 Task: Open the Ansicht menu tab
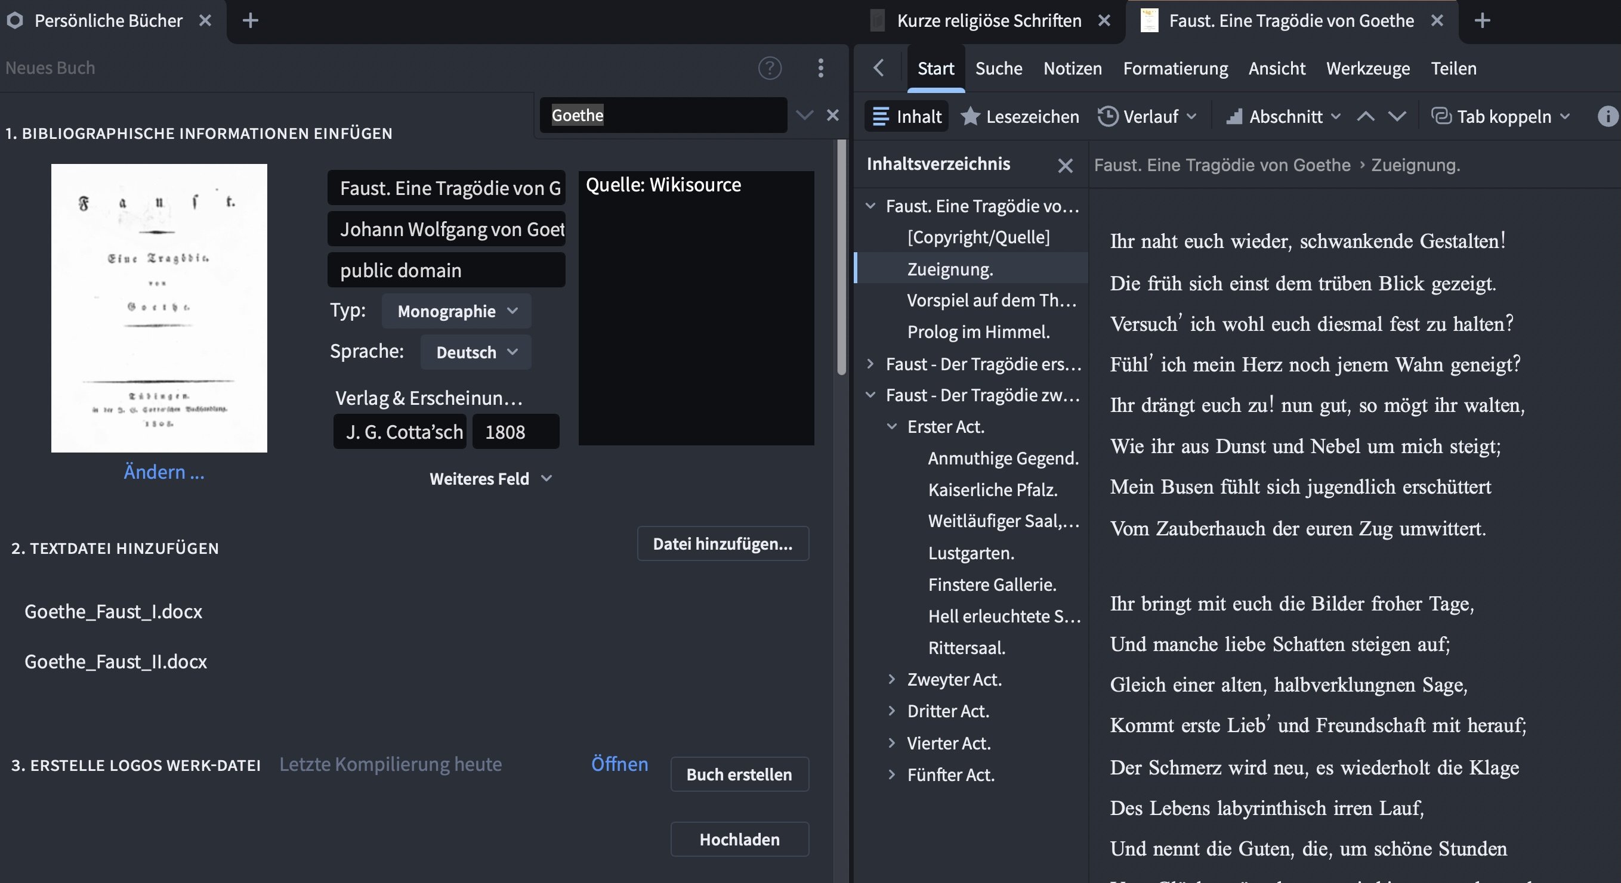1277,68
